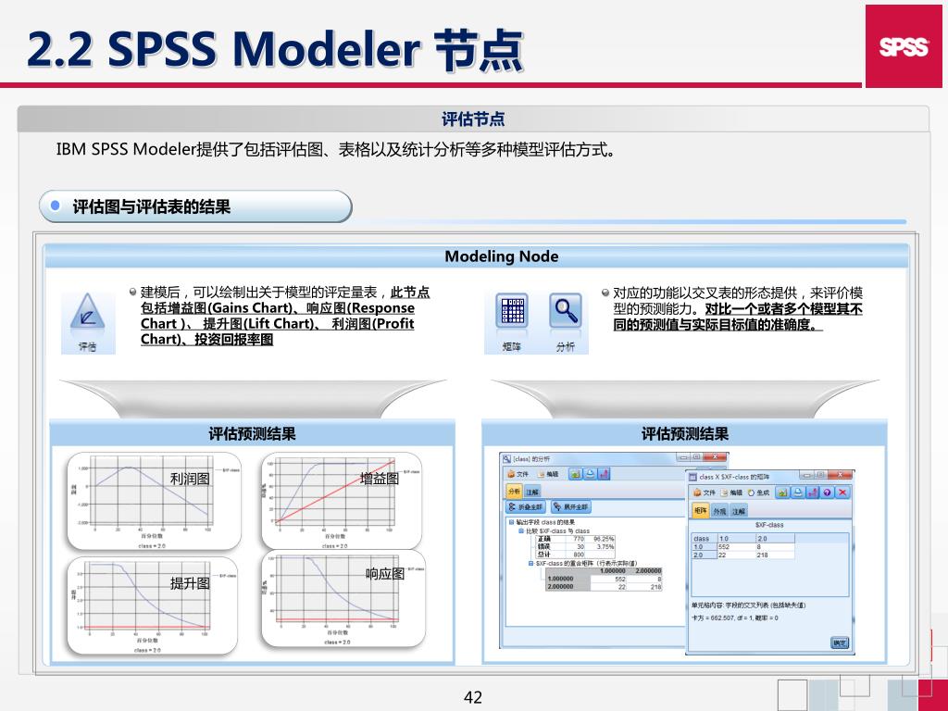
Task: Click the 2.0 row header in matrix table
Action: (704, 555)
